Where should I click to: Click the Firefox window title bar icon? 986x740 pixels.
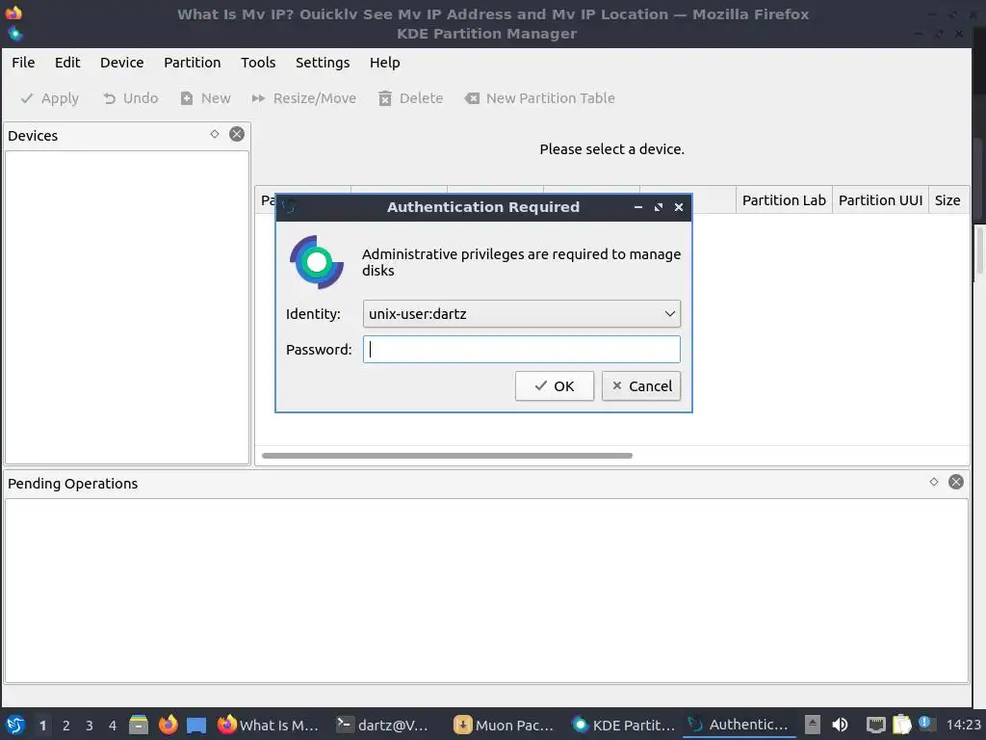[13, 13]
